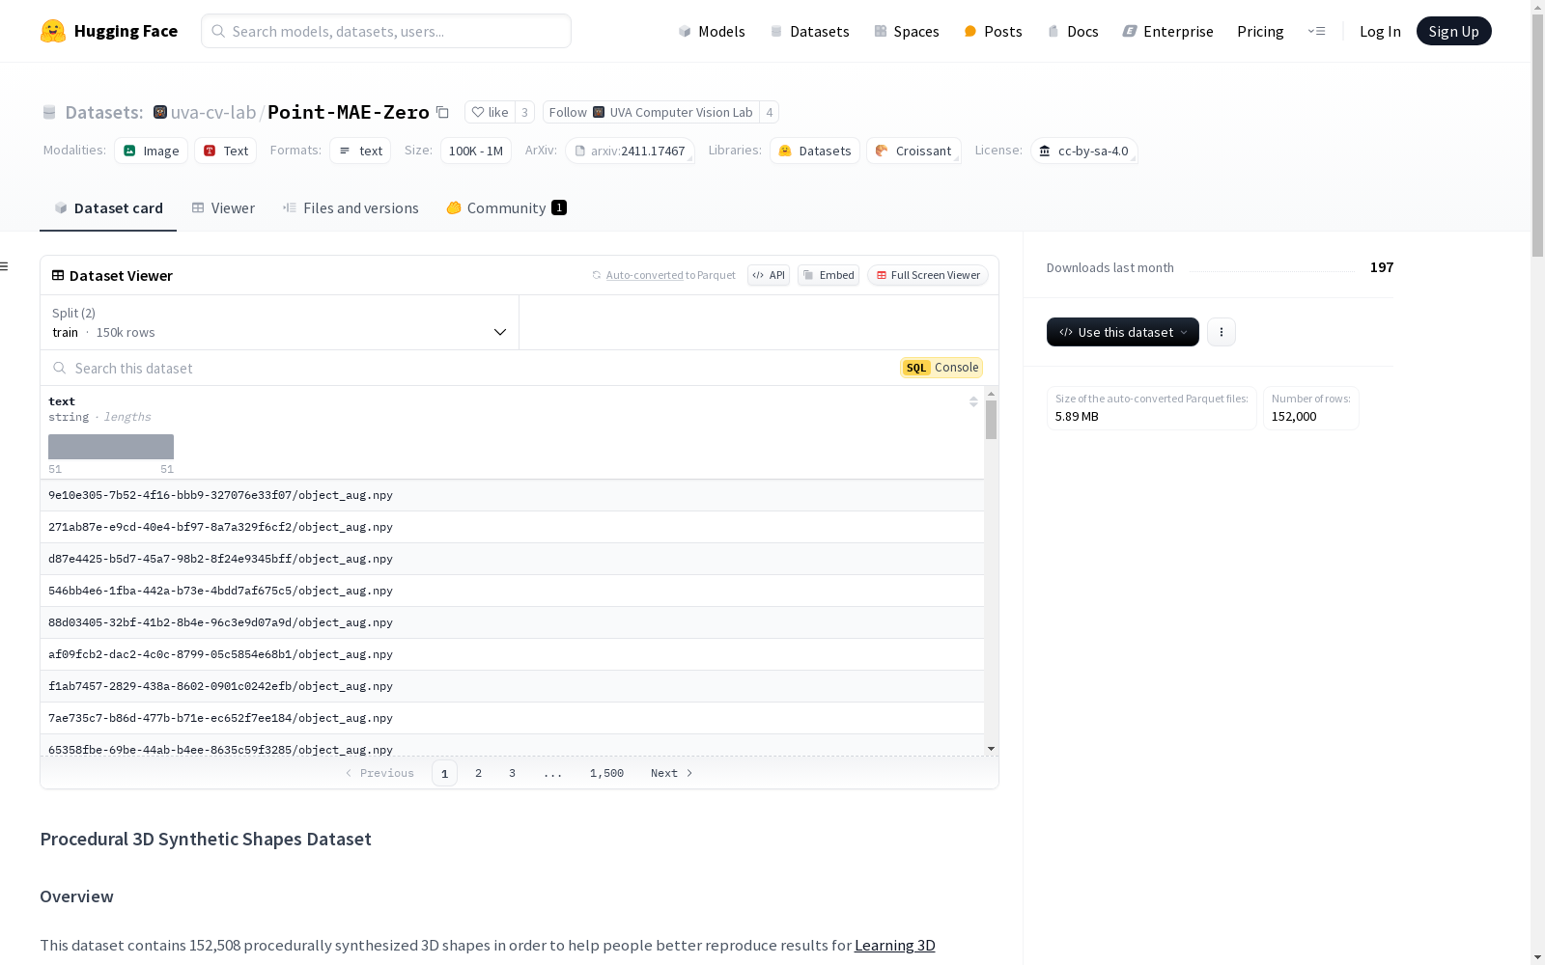Select the 100K - 1M size tag
The height and width of the screenshot is (965, 1545).
tap(476, 151)
